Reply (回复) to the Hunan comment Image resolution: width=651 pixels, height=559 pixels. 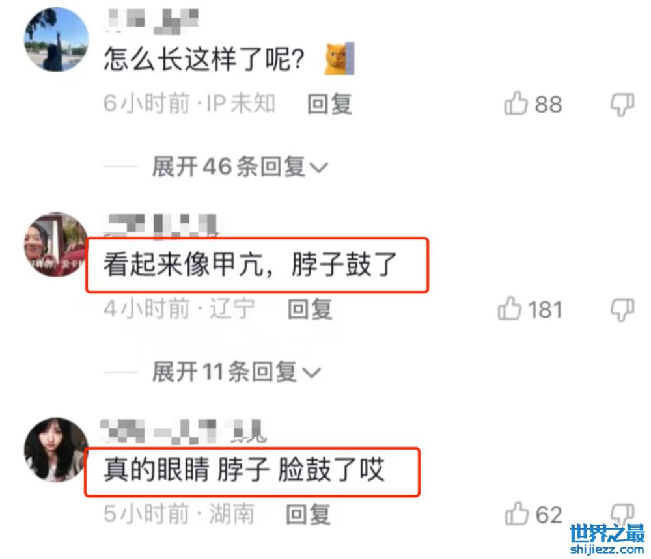309,514
